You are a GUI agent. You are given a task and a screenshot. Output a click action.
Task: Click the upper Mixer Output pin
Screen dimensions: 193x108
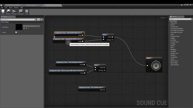coord(112,37)
